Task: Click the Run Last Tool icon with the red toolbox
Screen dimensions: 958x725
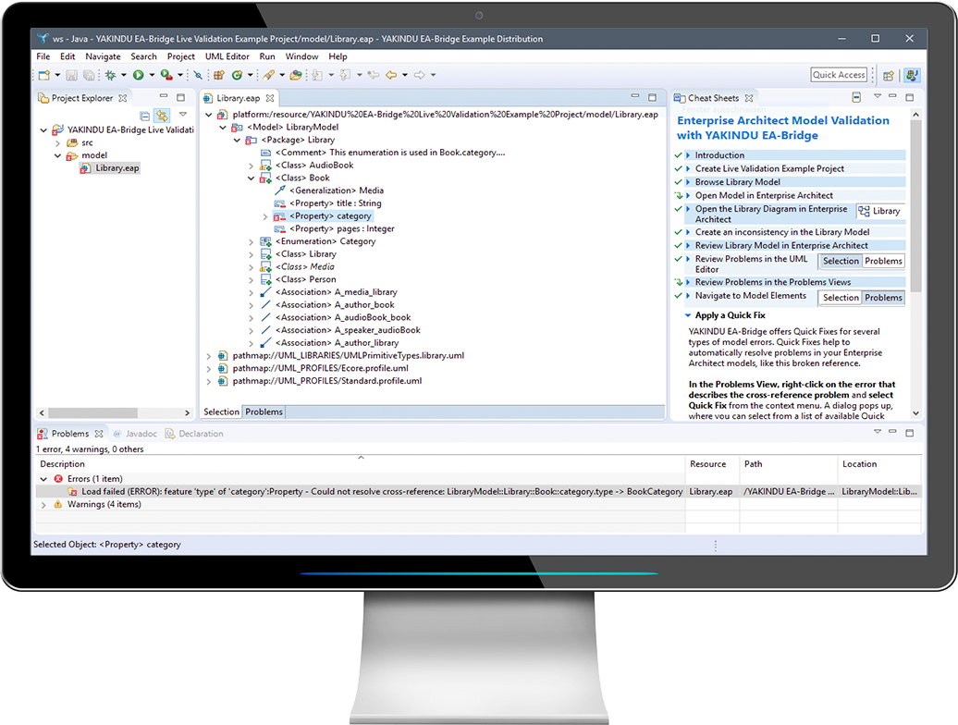Action: [x=166, y=75]
